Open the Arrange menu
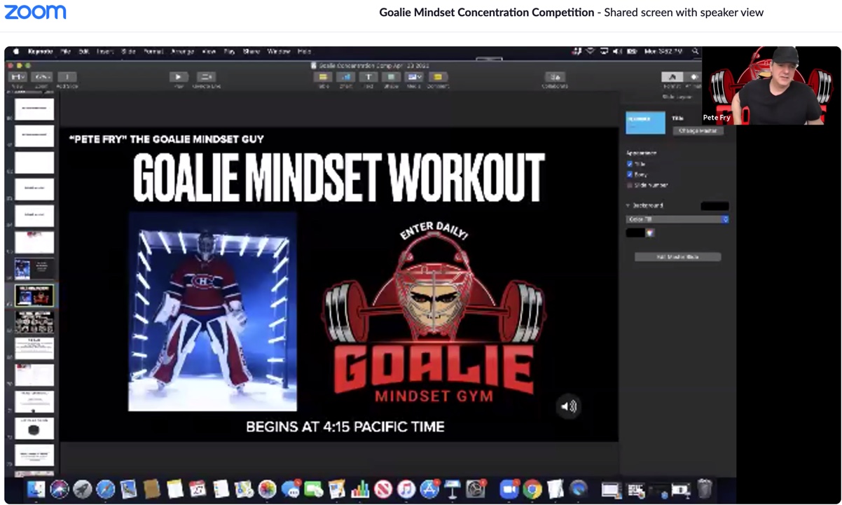842x505 pixels. (182, 52)
